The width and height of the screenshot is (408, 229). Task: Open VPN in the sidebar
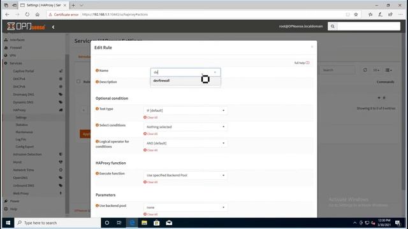point(13,55)
